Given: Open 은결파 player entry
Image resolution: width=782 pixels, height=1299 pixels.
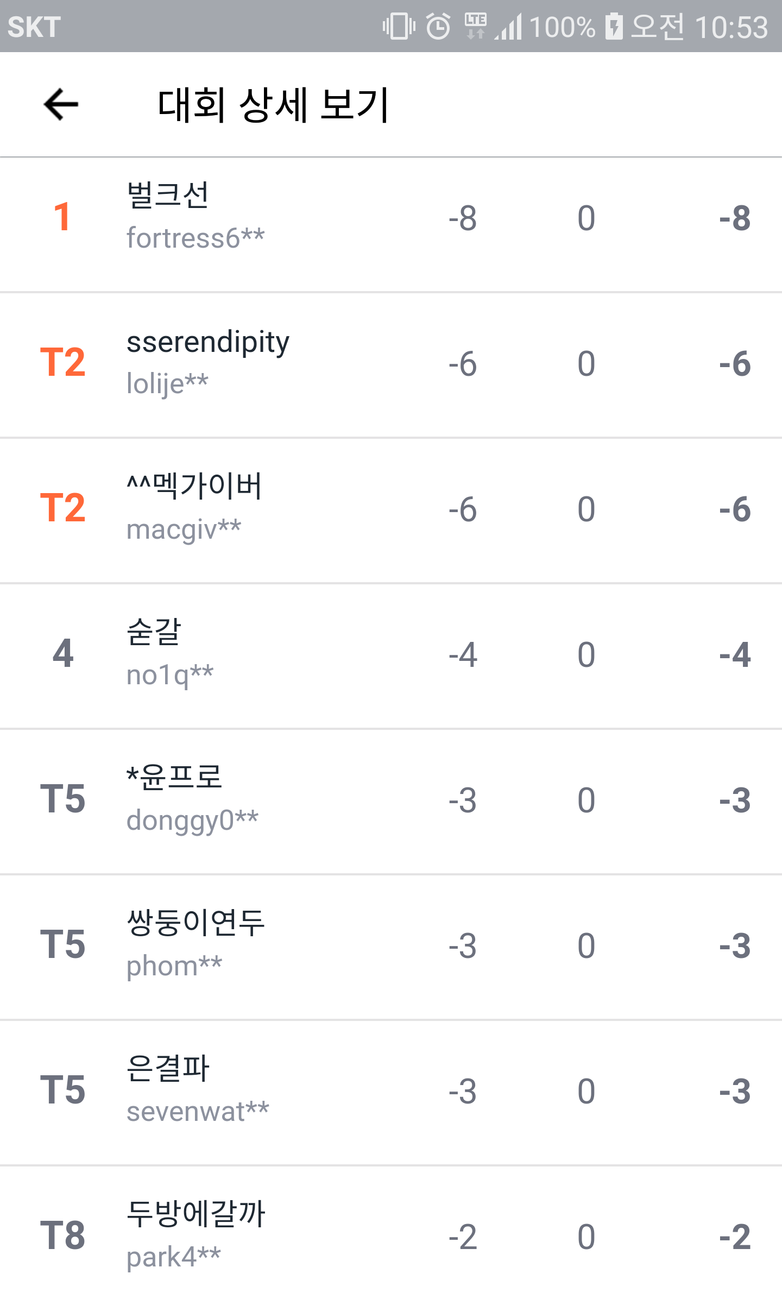Looking at the screenshot, I should [391, 1092].
